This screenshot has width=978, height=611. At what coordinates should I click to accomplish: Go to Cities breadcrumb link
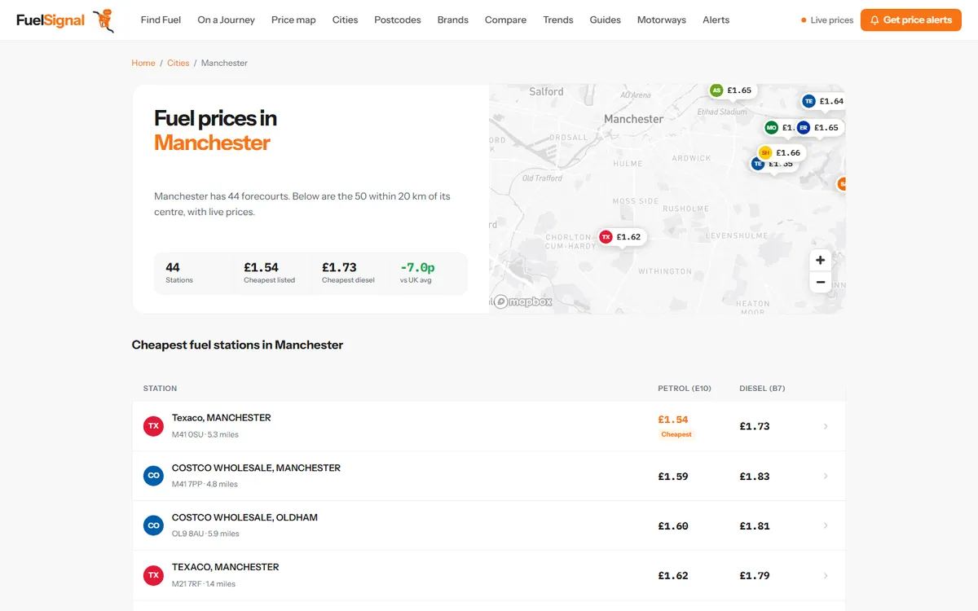[x=178, y=63]
